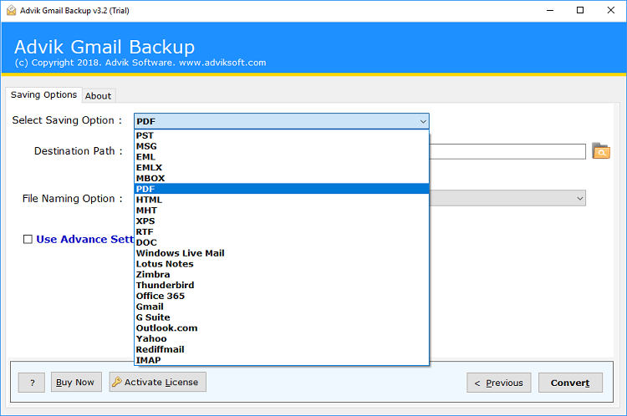Select Rediffmail saving option
Screen dimensions: 627x416
click(x=282, y=350)
